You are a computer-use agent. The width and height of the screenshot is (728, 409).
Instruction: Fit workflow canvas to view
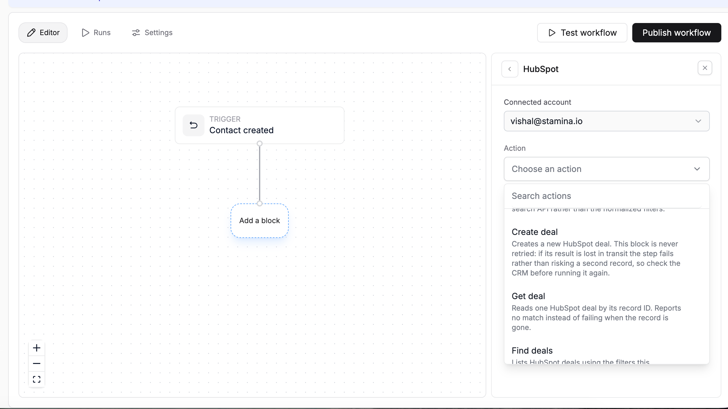pyautogui.click(x=37, y=379)
